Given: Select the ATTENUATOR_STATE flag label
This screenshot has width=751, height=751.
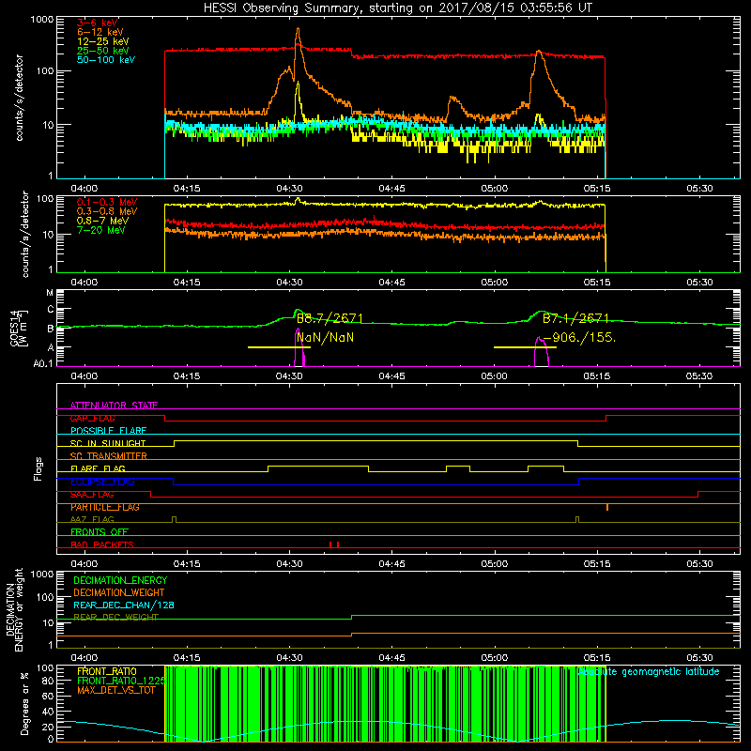Looking at the screenshot, I should 114,406.
